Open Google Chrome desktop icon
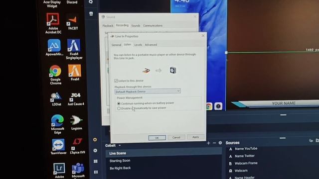The image size is (319, 179). [55, 75]
